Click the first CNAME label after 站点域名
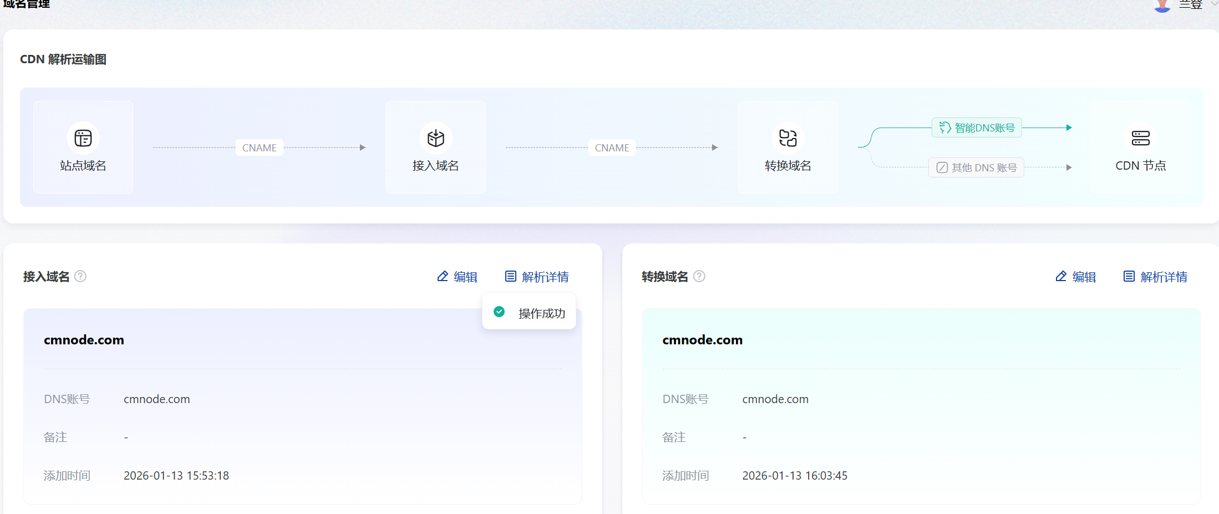1219x514 pixels. (x=259, y=148)
